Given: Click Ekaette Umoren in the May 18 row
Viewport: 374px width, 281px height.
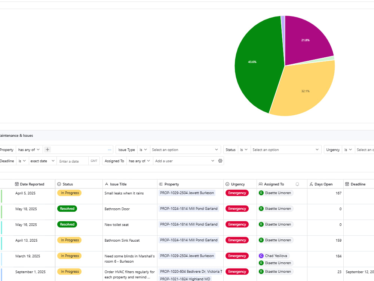Looking at the screenshot, I should click(x=276, y=209).
